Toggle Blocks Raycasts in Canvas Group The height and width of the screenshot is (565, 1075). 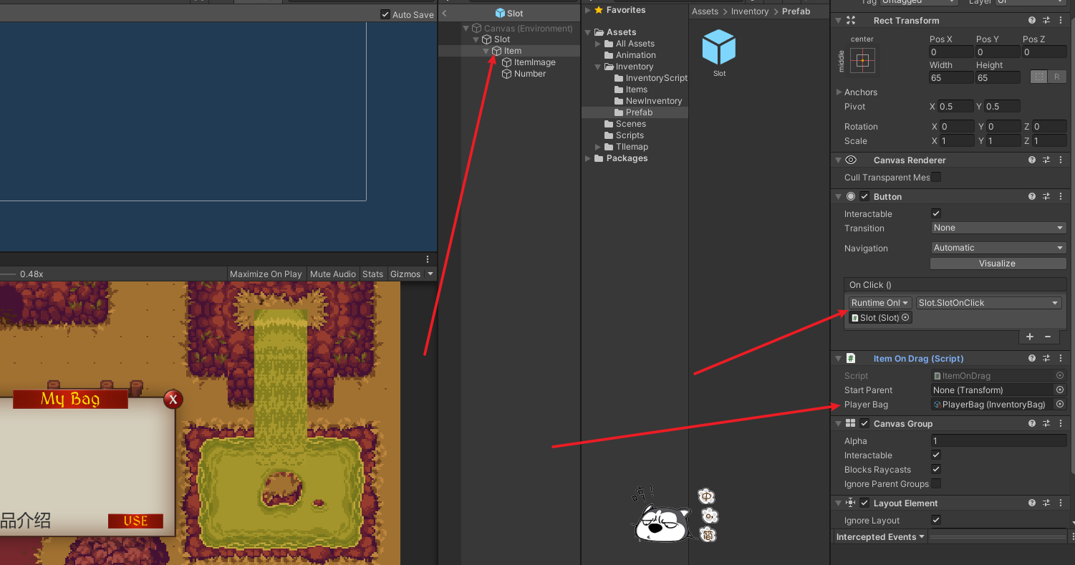(936, 469)
